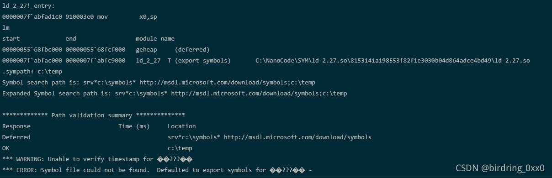Click the address 00000055`68fbc000 start value
The height and width of the screenshot is (178, 552).
[32, 49]
